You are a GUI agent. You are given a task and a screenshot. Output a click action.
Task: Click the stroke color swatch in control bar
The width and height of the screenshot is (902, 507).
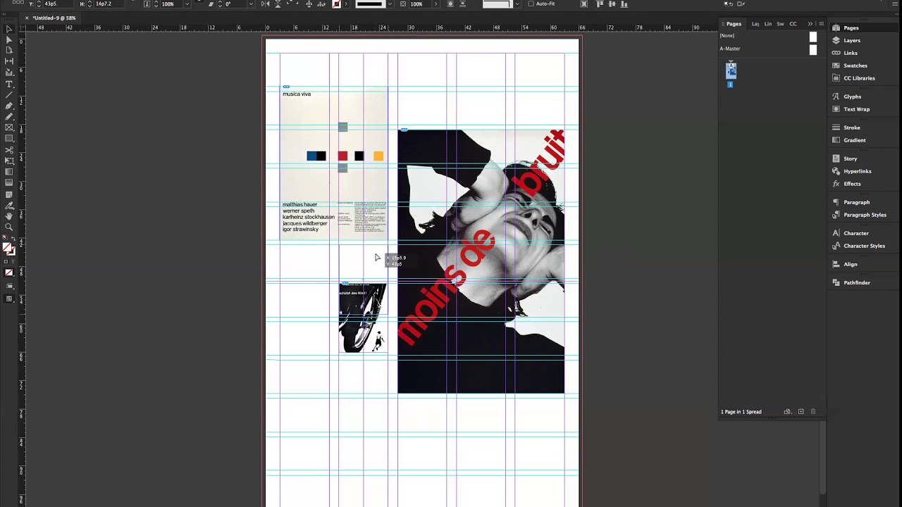click(x=337, y=4)
